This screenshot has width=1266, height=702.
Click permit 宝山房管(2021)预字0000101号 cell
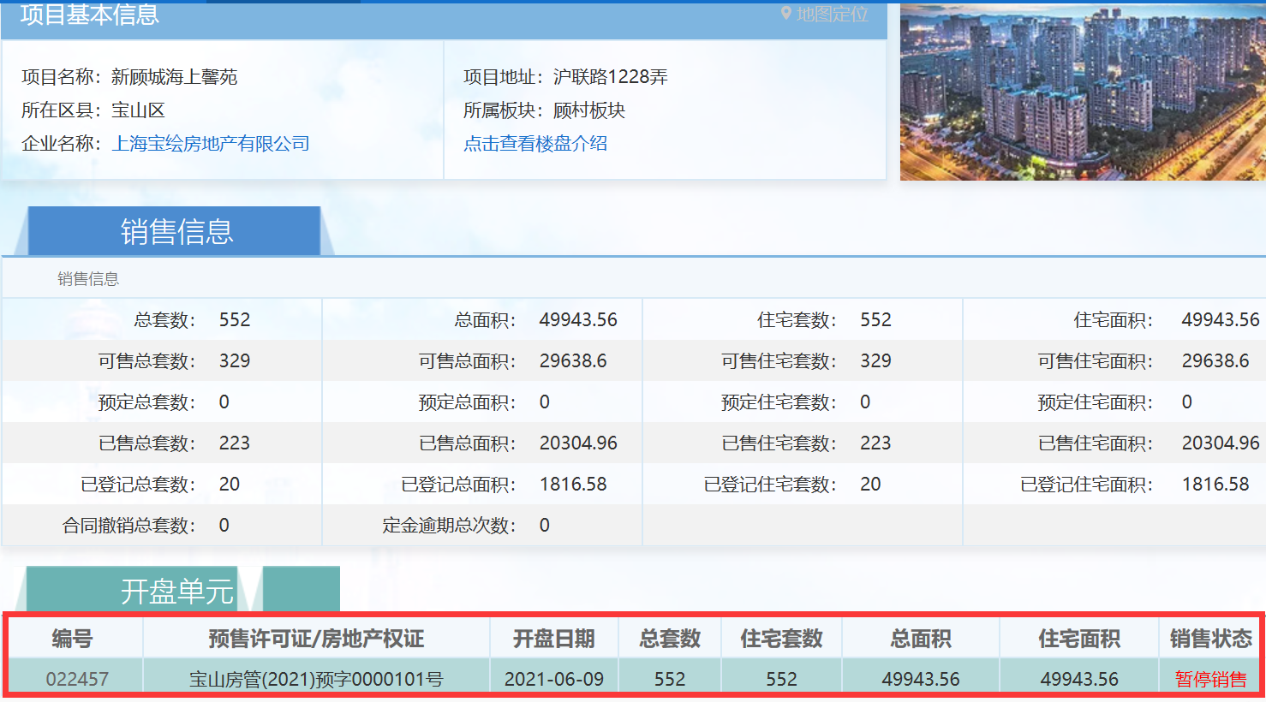pyautogui.click(x=316, y=680)
